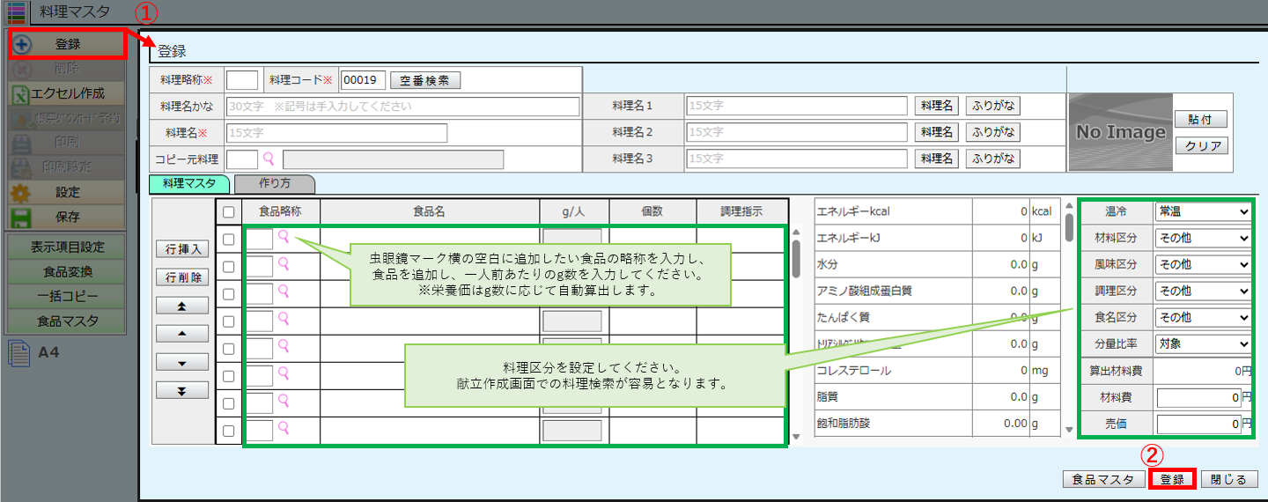Image resolution: width=1268 pixels, height=502 pixels.
Task: Open the 調理区分 dropdown
Action: point(1203,291)
